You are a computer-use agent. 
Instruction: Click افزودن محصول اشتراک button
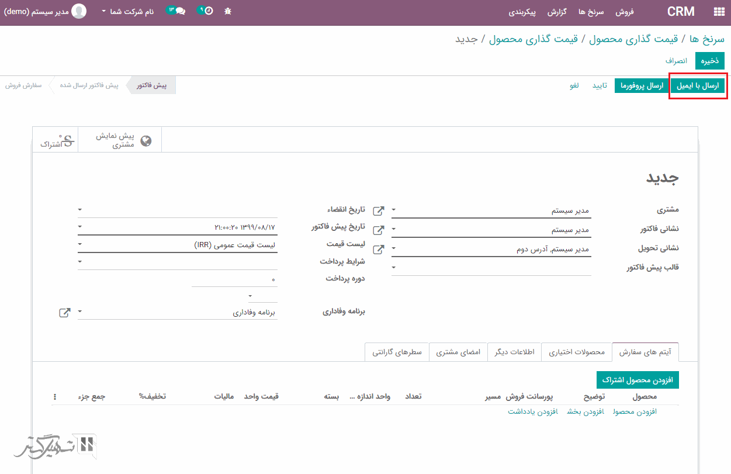click(638, 380)
